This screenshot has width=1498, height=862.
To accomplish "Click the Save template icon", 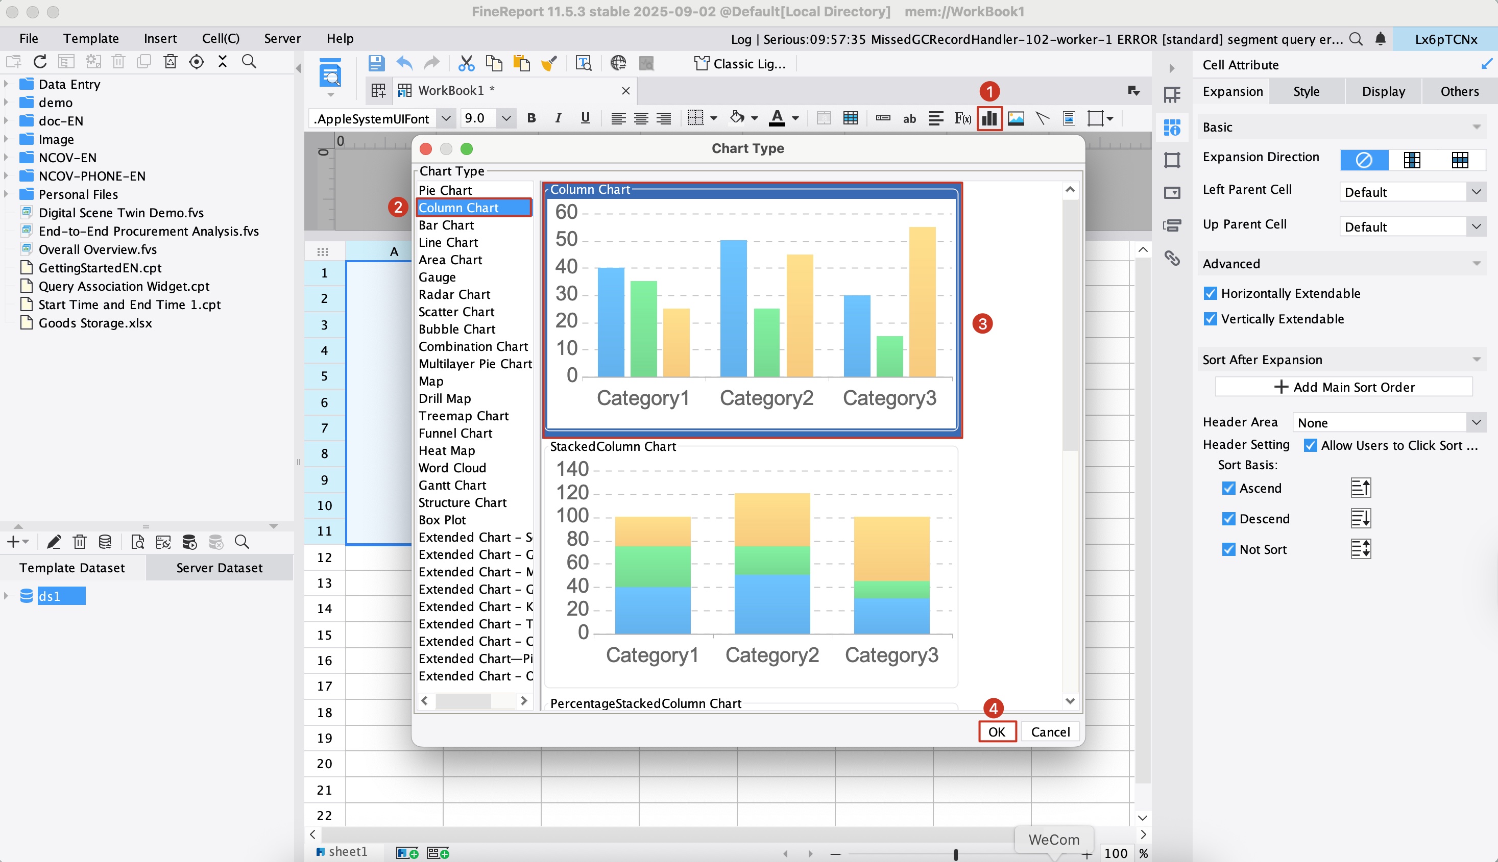I will (376, 63).
